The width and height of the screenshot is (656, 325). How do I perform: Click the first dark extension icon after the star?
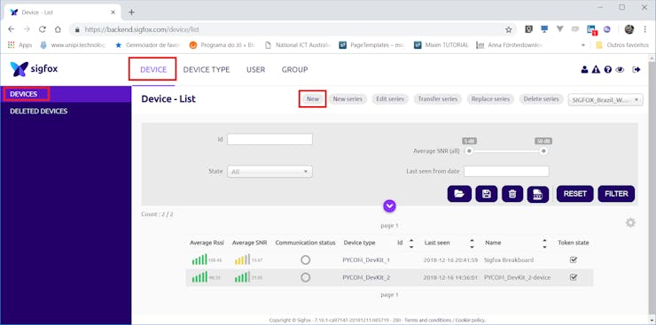(529, 29)
